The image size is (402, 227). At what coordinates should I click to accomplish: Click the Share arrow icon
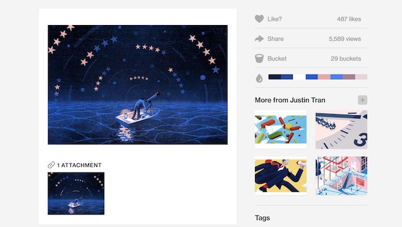pyautogui.click(x=259, y=39)
